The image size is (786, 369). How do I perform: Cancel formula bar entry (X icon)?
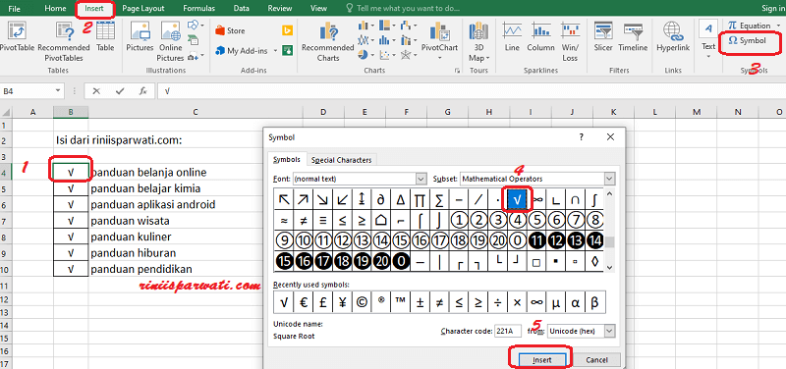tap(96, 91)
